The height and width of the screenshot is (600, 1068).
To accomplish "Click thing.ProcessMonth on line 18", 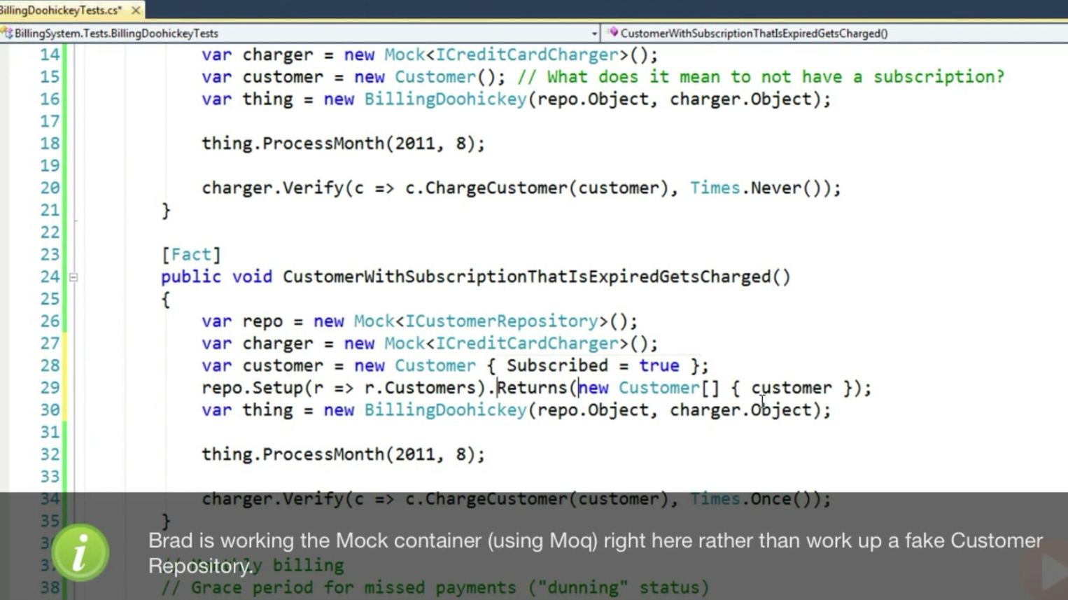I will coord(293,143).
